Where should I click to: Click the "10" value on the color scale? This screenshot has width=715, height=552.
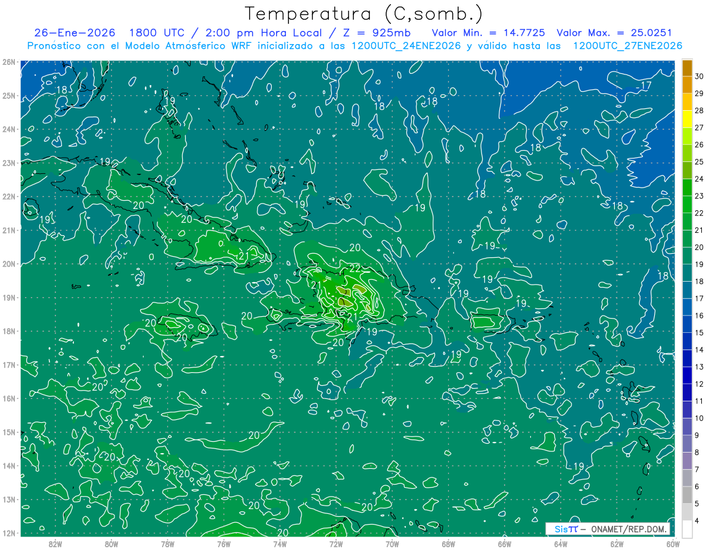pos(700,418)
